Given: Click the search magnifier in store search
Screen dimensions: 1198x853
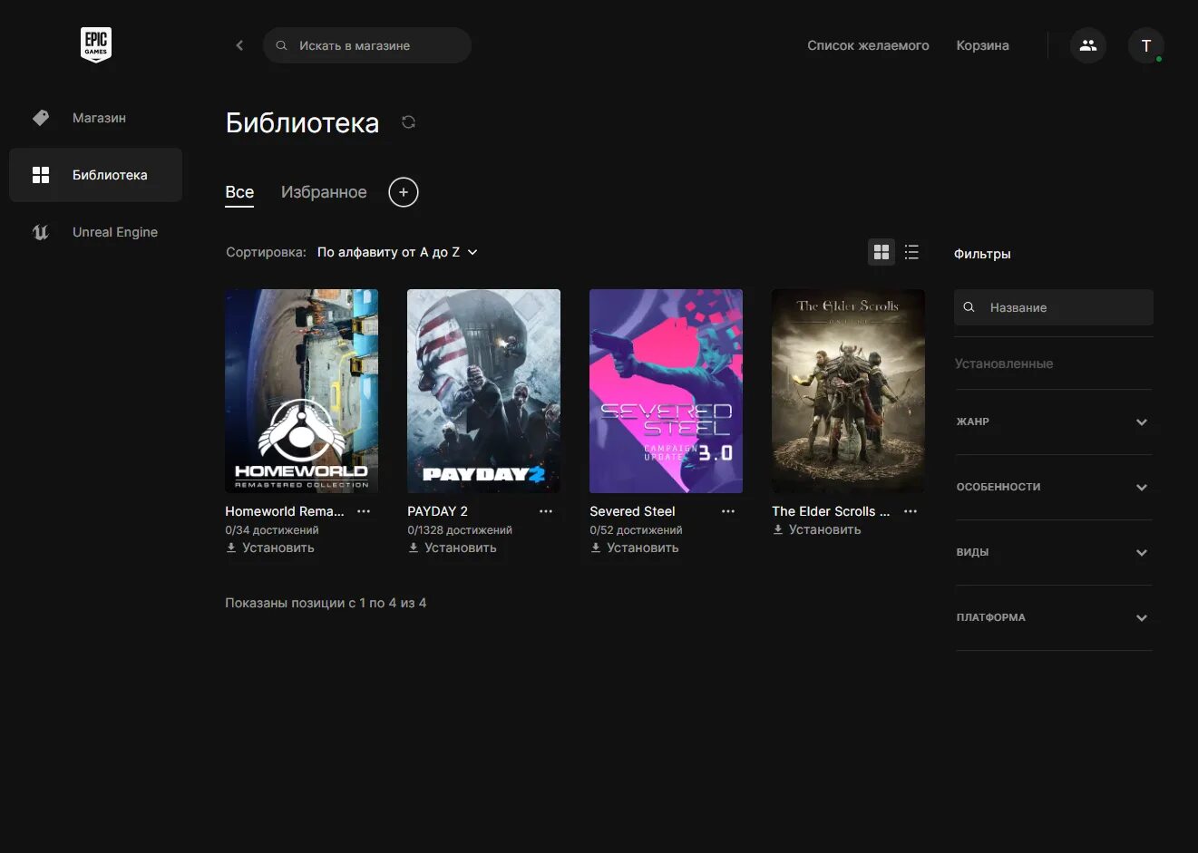Looking at the screenshot, I should 282,45.
